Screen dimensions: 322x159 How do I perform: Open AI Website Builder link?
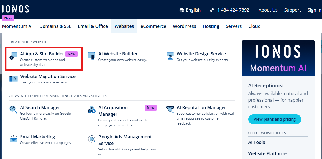pyautogui.click(x=118, y=54)
